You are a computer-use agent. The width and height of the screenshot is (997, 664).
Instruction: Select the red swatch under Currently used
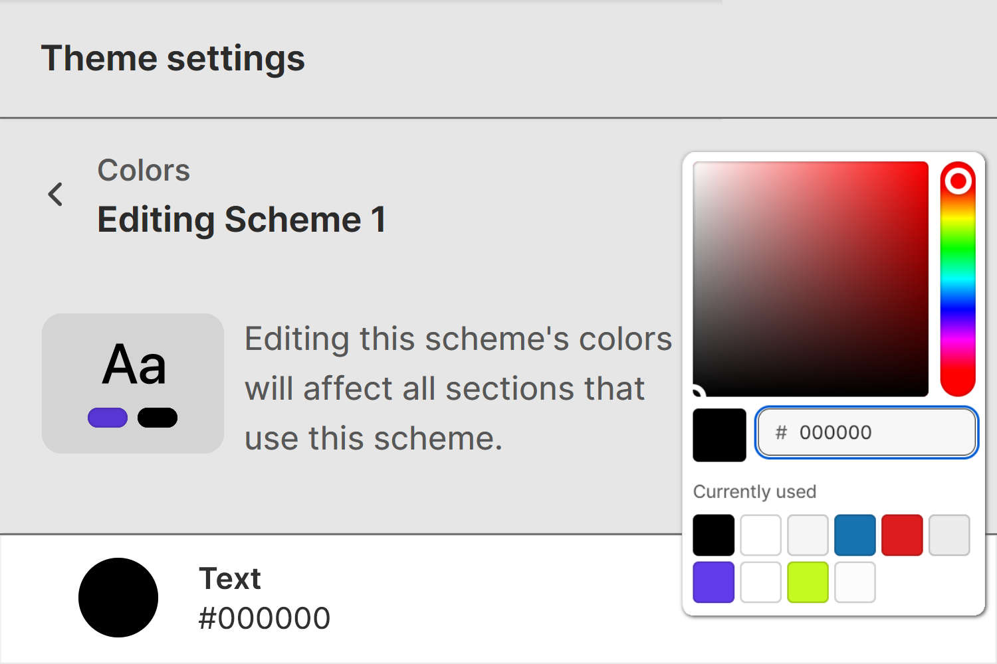(901, 535)
